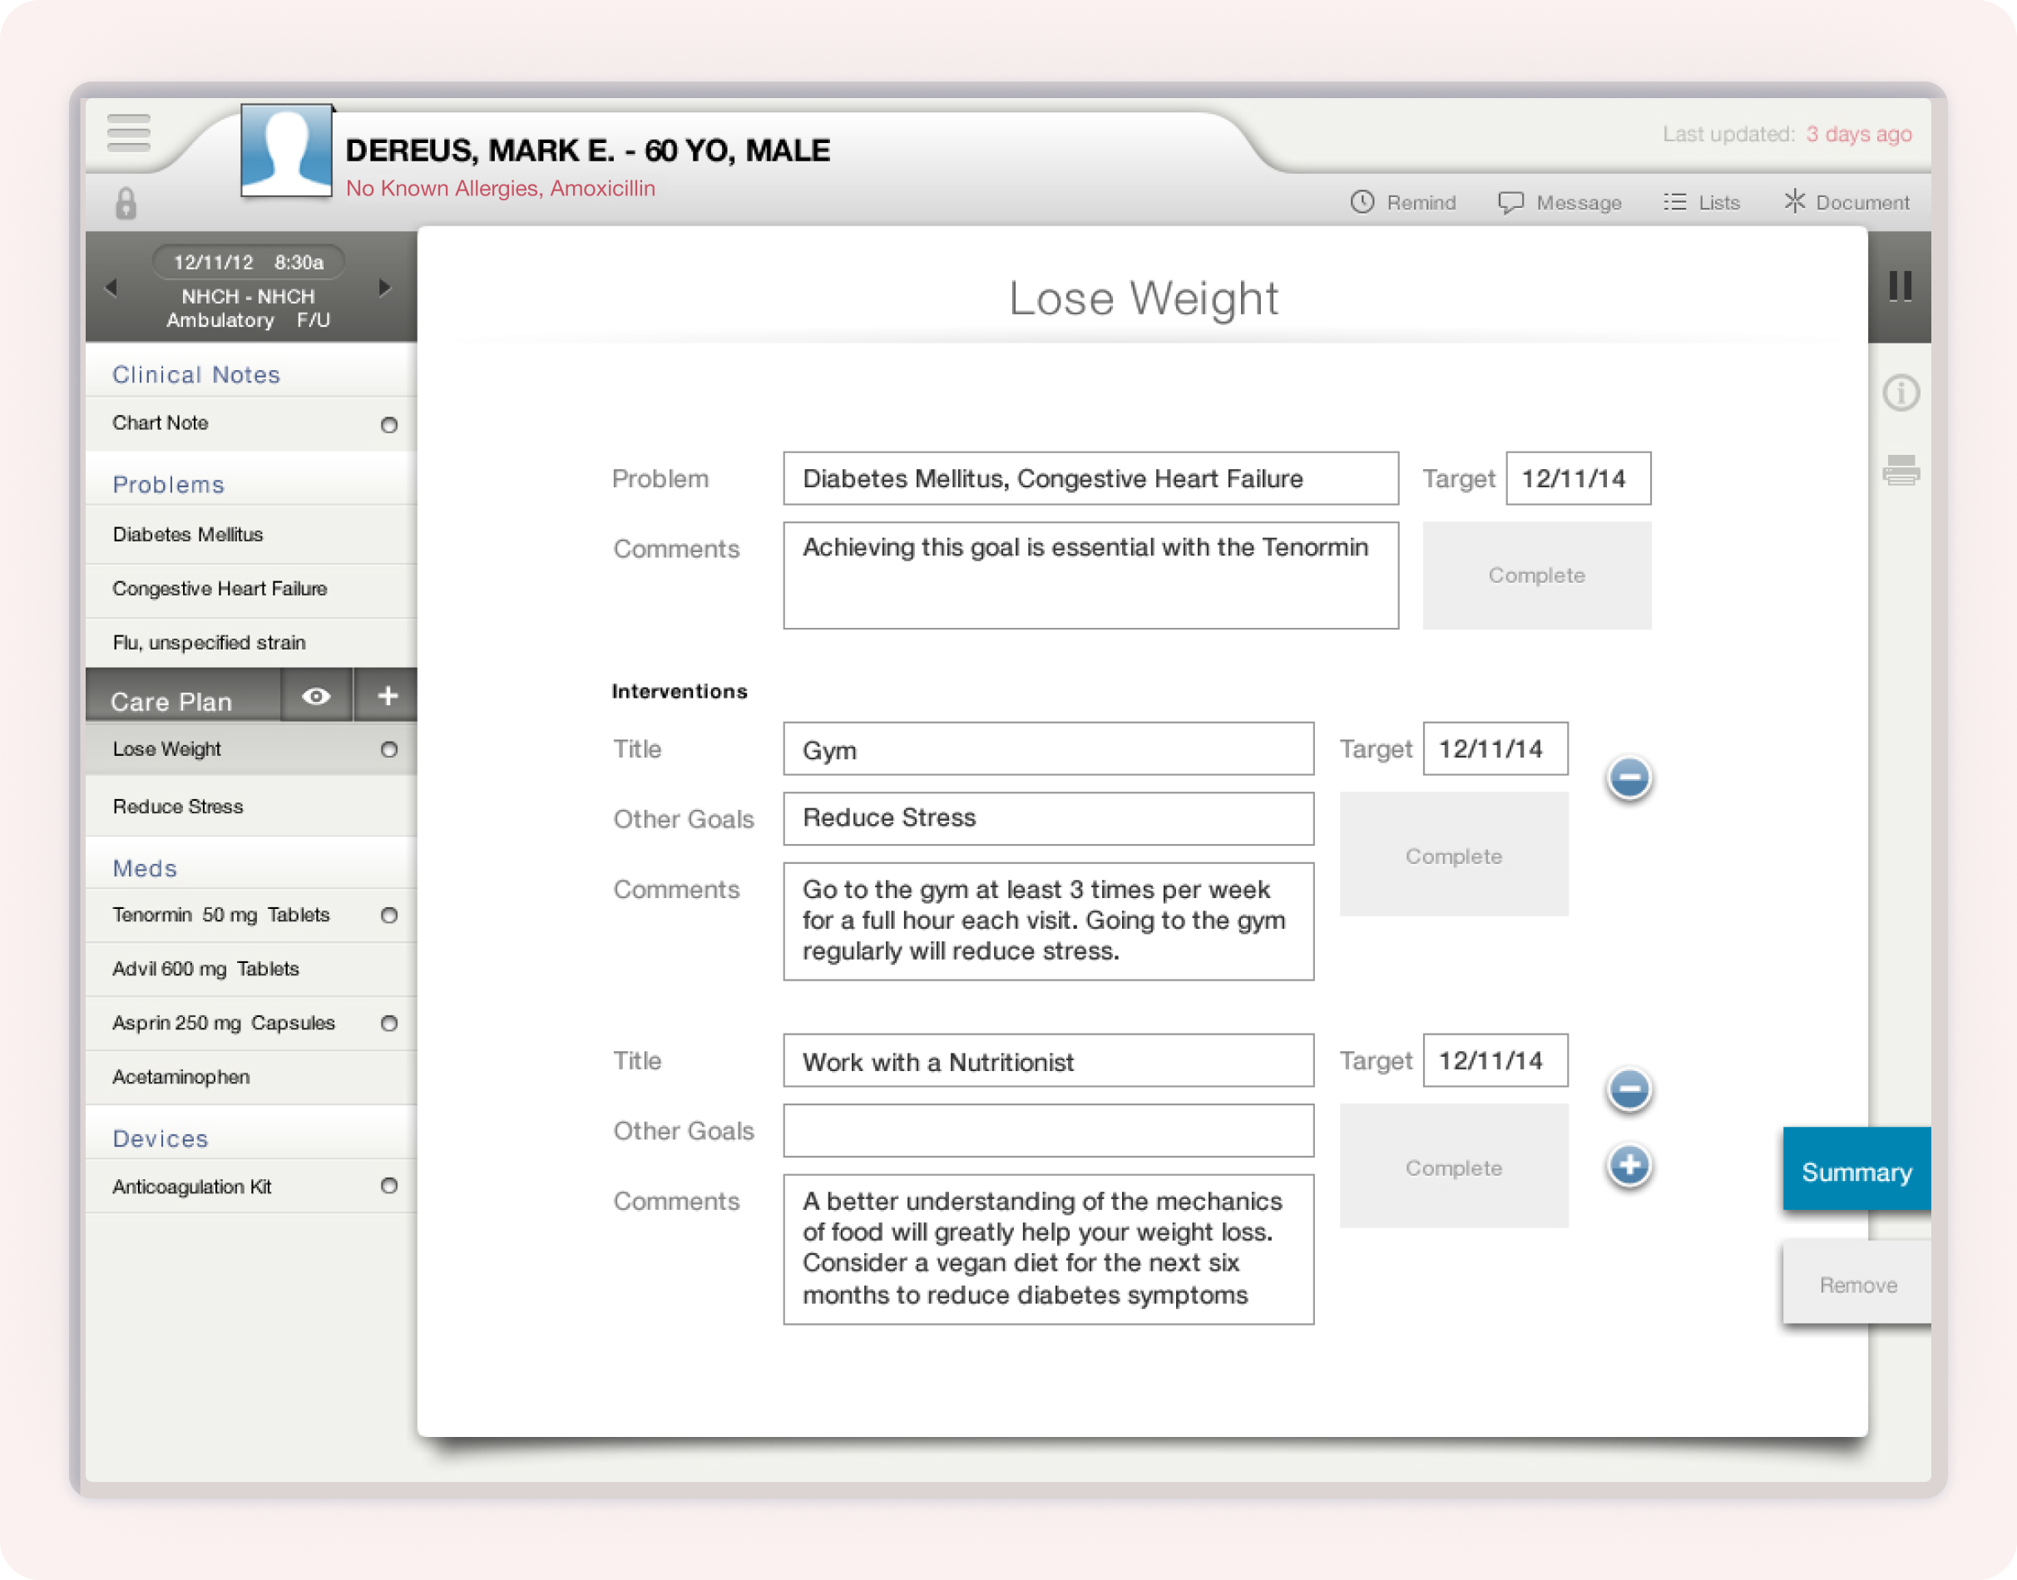The height and width of the screenshot is (1580, 2017).
Task: Click the blue Summary button
Action: (1855, 1171)
